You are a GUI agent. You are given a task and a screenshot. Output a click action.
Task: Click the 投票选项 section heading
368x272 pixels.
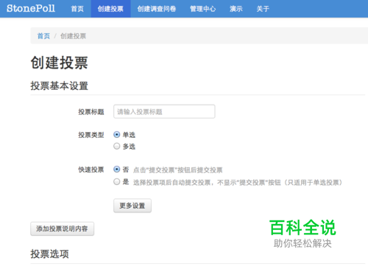49,254
